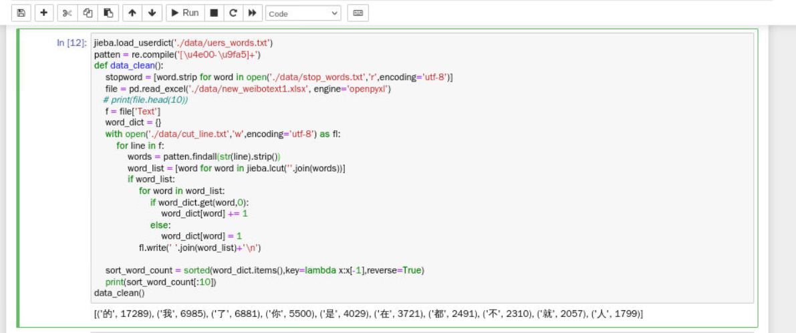
Task: Click the commented print(file.head(10)) line
Action: click(146, 100)
